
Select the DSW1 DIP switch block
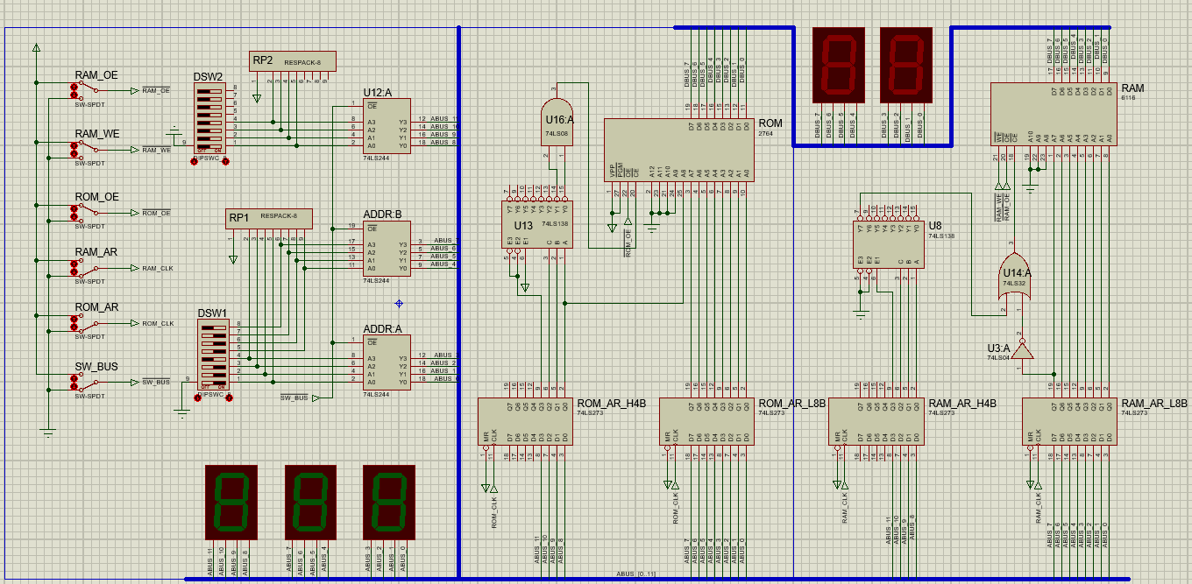[215, 354]
